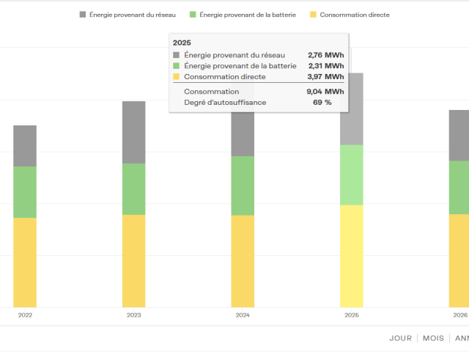Toggle the Consommation directe legend item

click(350, 15)
